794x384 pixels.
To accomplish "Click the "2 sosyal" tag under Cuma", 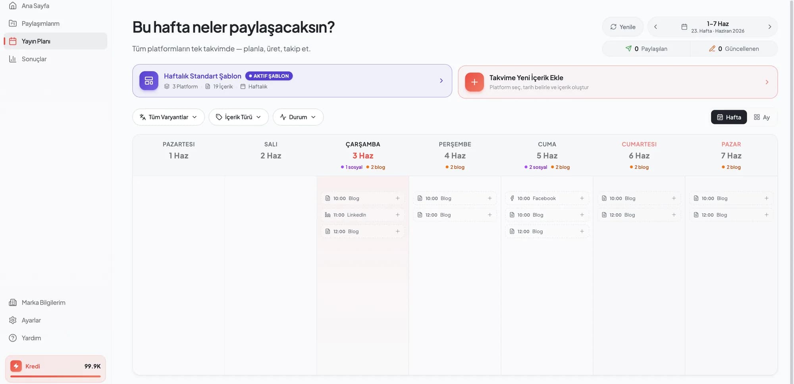I will pos(536,167).
